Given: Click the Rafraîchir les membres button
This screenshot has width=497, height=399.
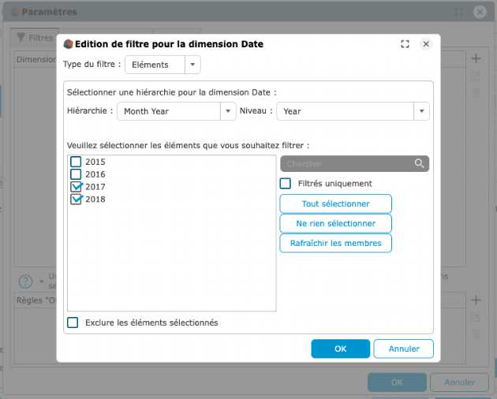Looking at the screenshot, I should [335, 243].
